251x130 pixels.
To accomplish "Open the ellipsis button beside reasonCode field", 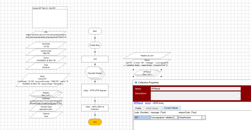I will (x=204, y=118).
